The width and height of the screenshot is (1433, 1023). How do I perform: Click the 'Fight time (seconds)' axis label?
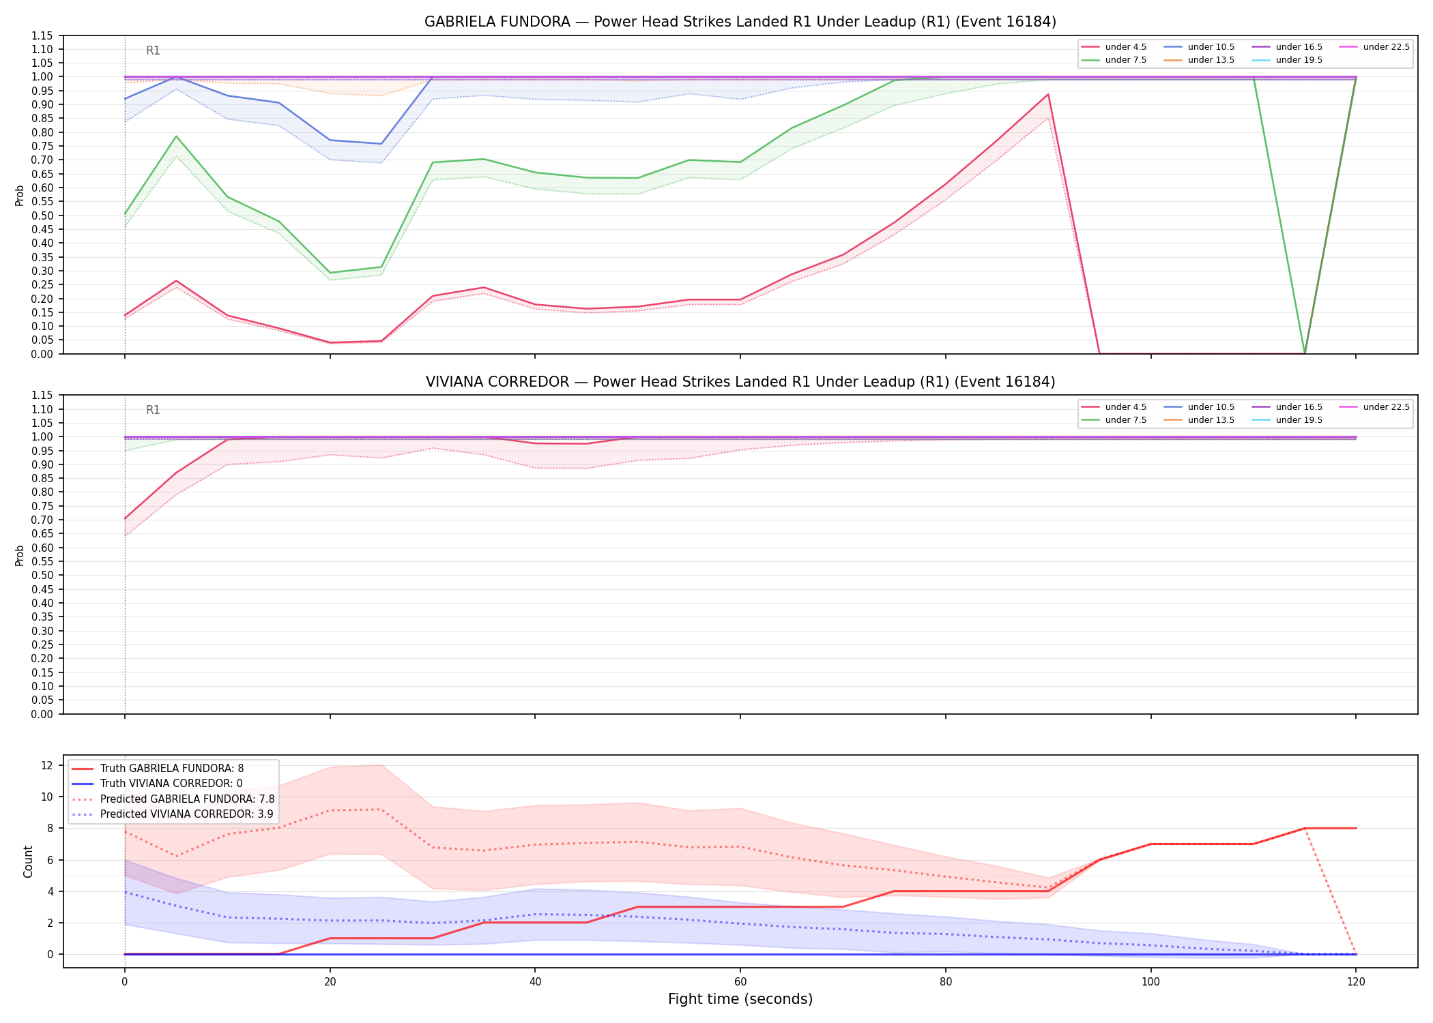[740, 999]
